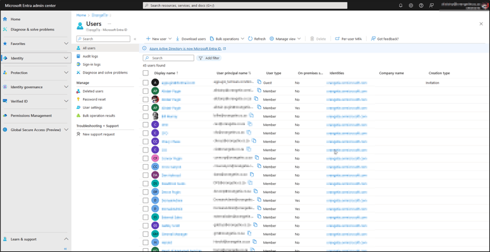The width and height of the screenshot is (490, 252).
Task: Check the fourth row checkbox (on-premises Yes)
Action: [146, 108]
